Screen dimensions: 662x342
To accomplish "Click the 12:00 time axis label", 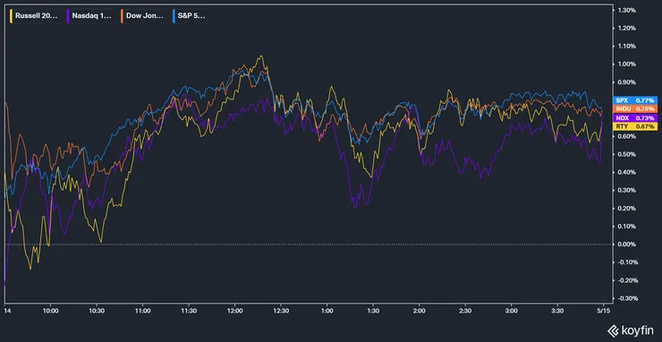I will point(234,312).
